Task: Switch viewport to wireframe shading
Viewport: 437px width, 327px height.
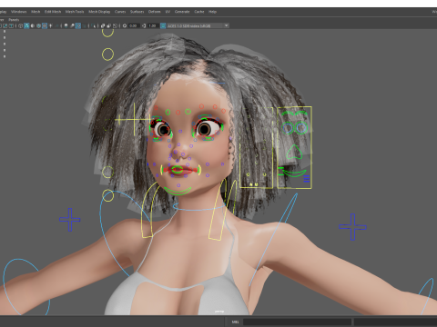Action: pyautogui.click(x=21, y=25)
